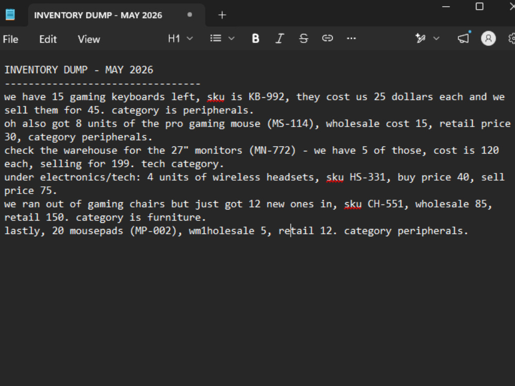Click the text '(MP-002),'
The image size is (515, 386).
[x=157, y=231]
